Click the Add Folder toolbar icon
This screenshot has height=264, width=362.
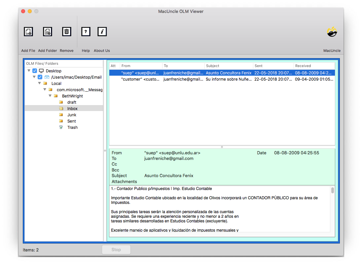tap(47, 31)
